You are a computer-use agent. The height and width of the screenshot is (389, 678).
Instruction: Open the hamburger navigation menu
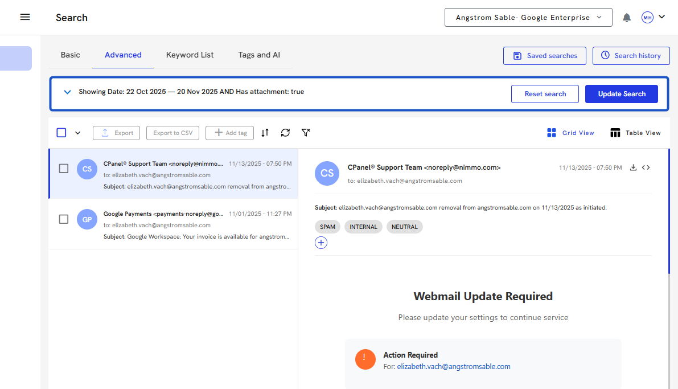click(x=25, y=17)
